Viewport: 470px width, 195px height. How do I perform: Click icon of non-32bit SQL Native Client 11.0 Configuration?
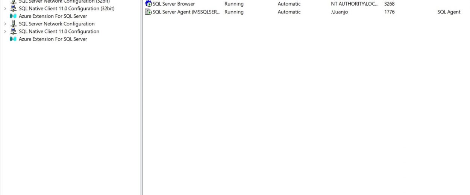[x=13, y=31]
